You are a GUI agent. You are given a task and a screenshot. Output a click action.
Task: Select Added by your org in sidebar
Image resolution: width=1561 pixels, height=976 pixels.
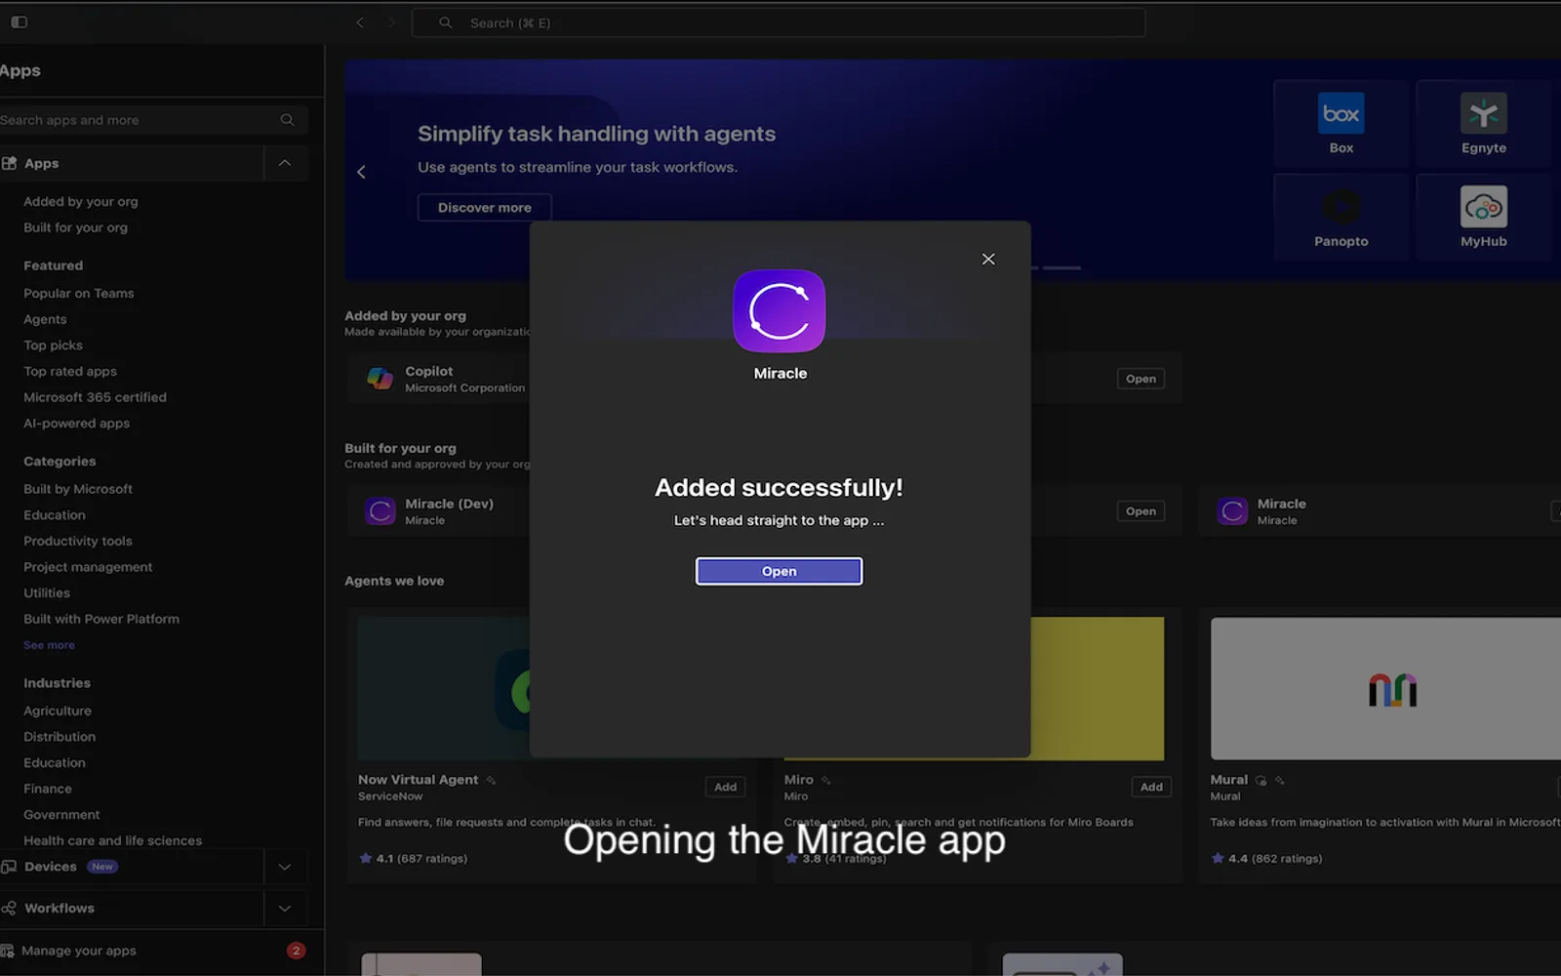click(x=81, y=201)
